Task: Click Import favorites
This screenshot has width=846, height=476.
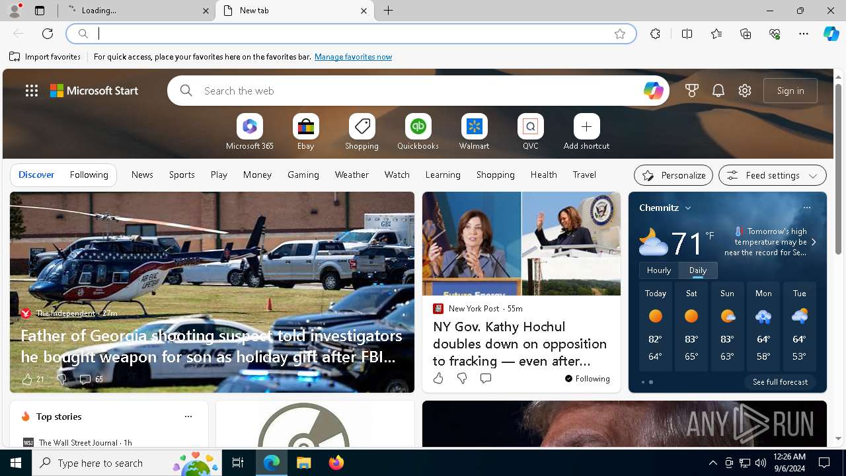Action: pos(45,57)
